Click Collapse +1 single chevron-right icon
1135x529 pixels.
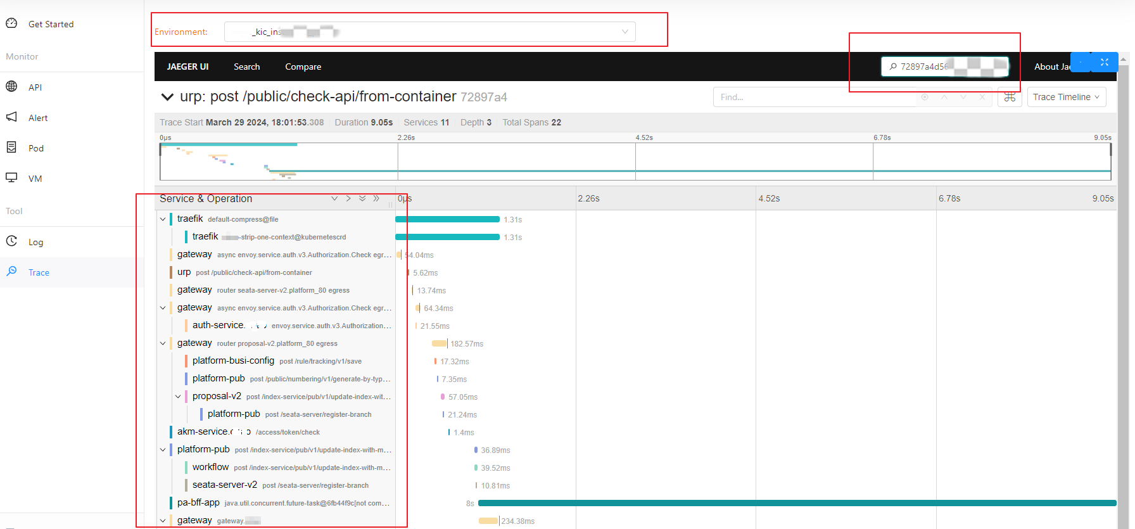click(x=348, y=198)
